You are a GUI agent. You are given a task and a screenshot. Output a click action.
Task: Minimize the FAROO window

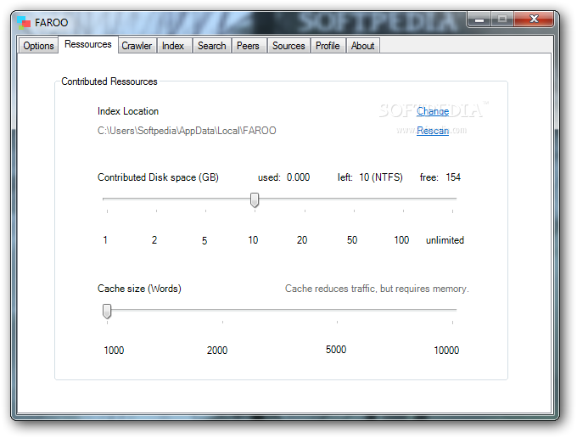pyautogui.click(x=479, y=20)
